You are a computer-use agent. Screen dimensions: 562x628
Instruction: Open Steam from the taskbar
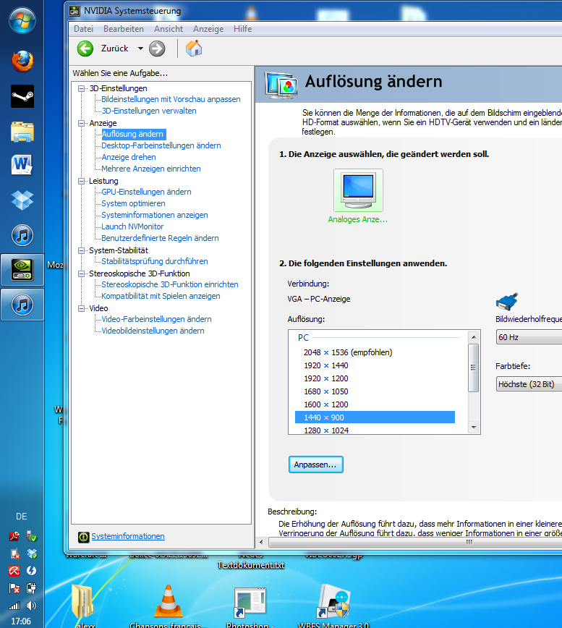click(x=22, y=96)
